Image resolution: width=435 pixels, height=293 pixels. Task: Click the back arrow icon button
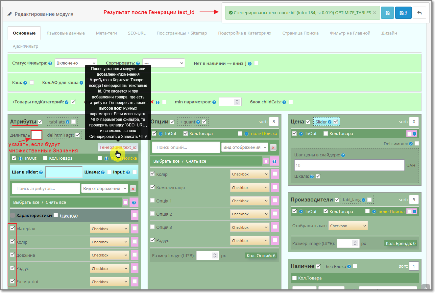click(419, 13)
